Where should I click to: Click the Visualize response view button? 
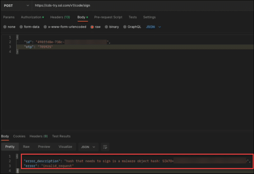tap(65, 147)
